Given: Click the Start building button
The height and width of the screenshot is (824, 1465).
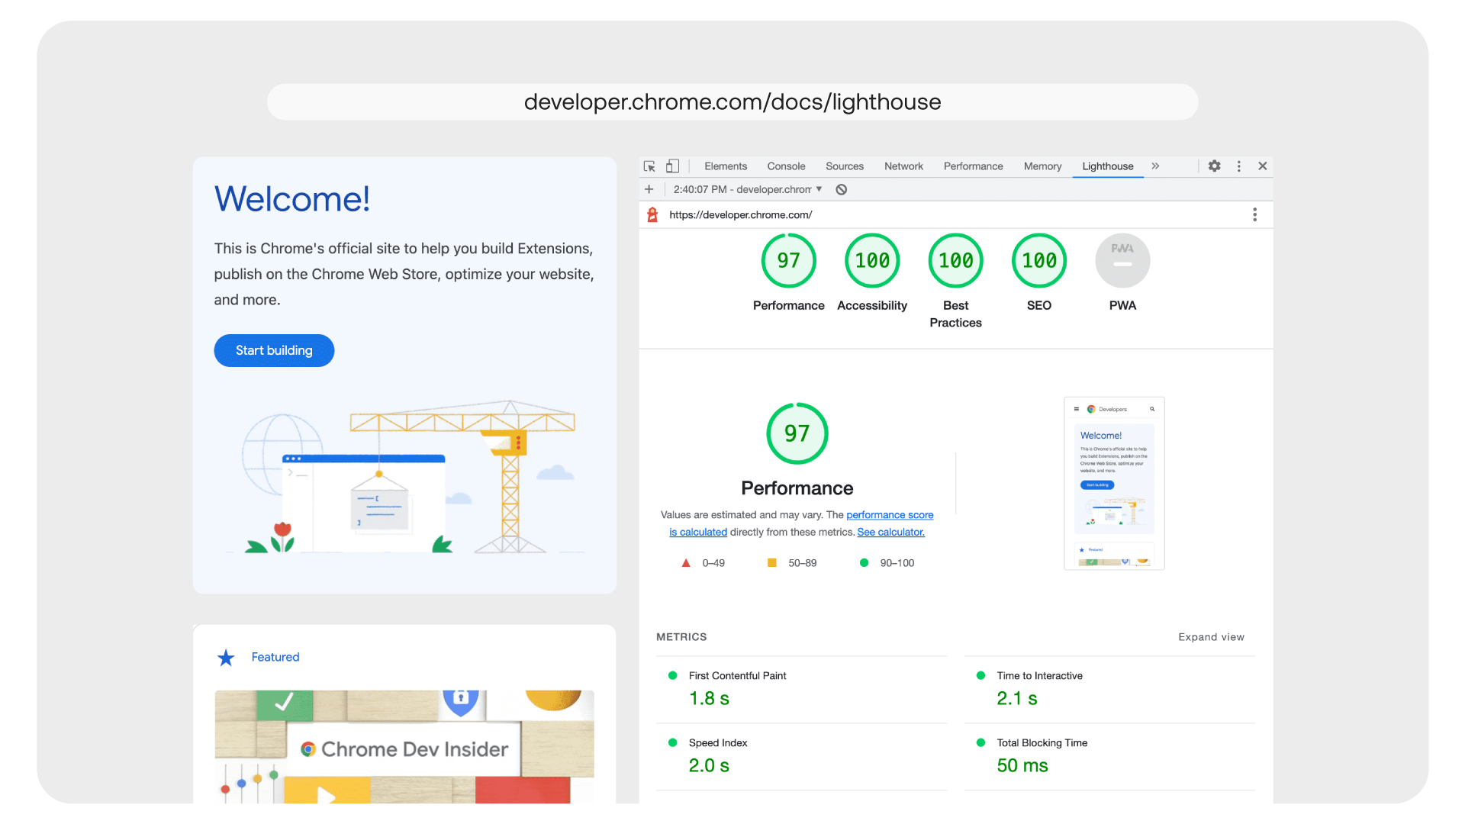Looking at the screenshot, I should 274,350.
